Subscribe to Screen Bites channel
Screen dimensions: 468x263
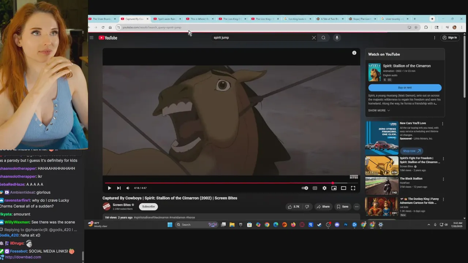click(x=148, y=206)
